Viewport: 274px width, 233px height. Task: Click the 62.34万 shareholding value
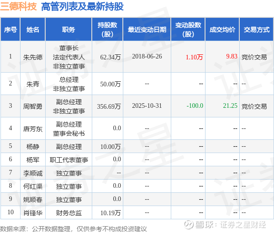pyautogui.click(x=111, y=57)
